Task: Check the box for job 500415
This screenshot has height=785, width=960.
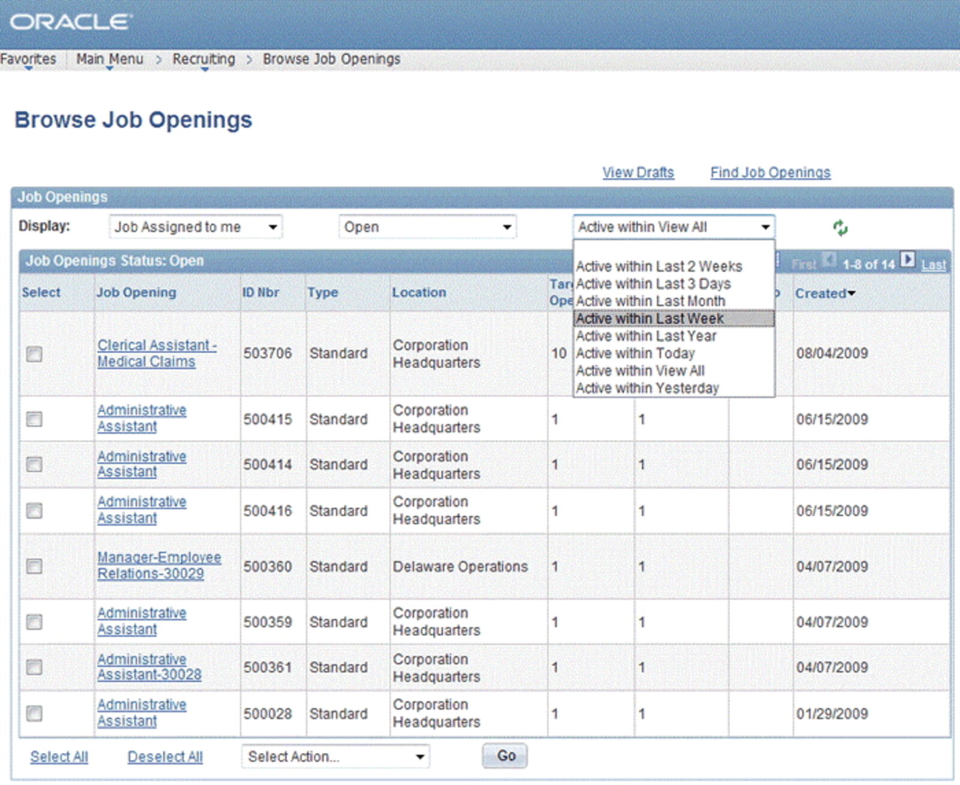Action: pyautogui.click(x=34, y=419)
